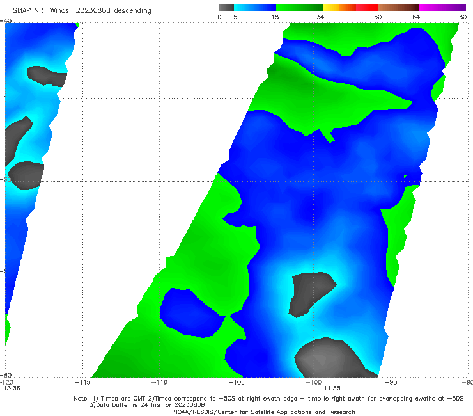
Task: Click the colorbar label '34'
Action: pos(320,17)
